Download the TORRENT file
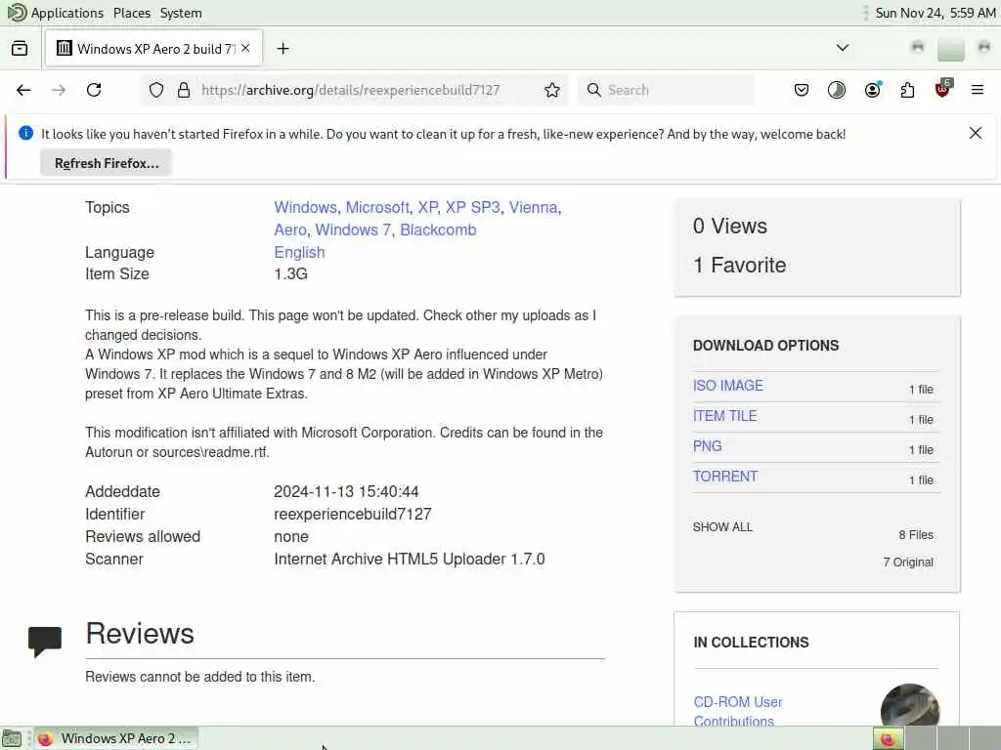Viewport: 1001px width, 750px height. tap(725, 477)
